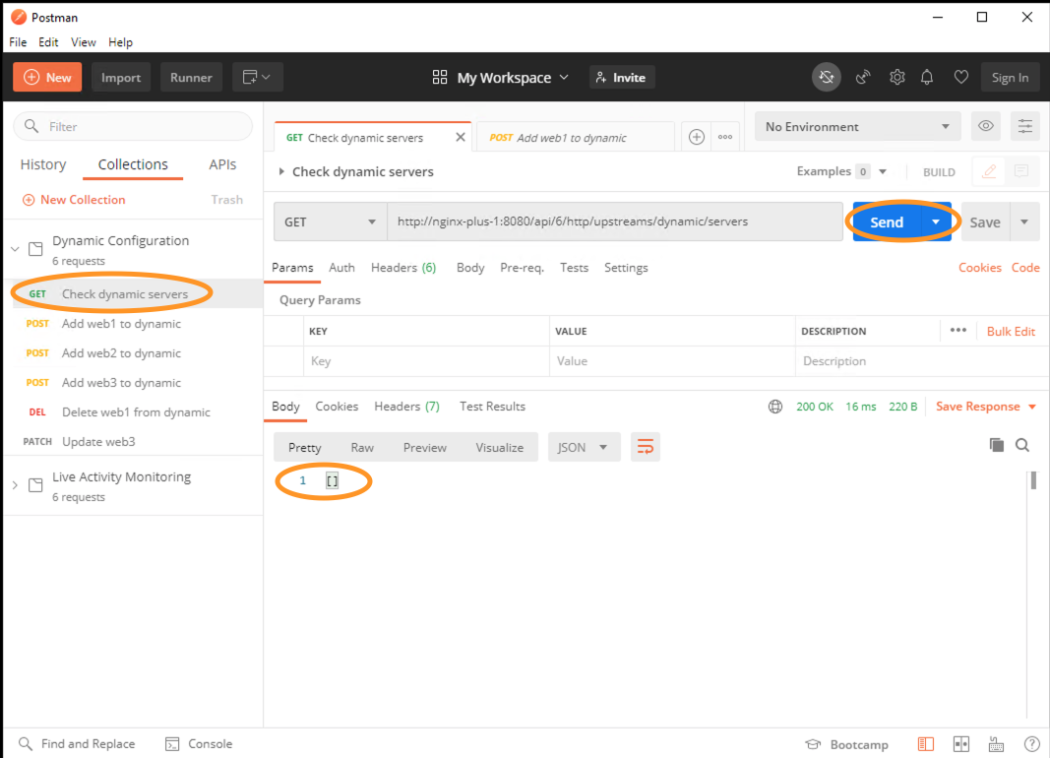
Task: Click the Dynamic Configuration collection folder icon
Action: 35,249
